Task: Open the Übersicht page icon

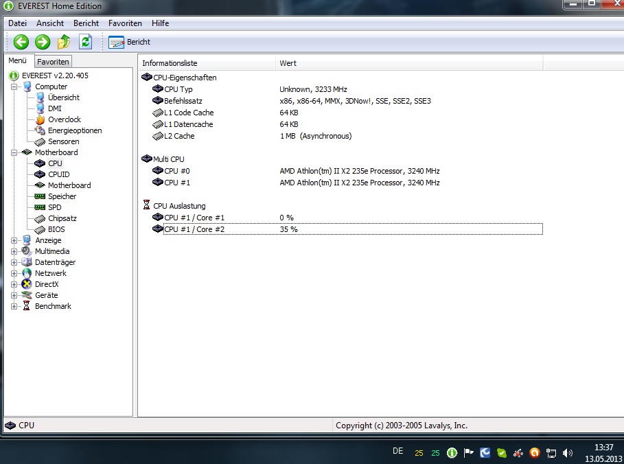Action: click(x=41, y=97)
